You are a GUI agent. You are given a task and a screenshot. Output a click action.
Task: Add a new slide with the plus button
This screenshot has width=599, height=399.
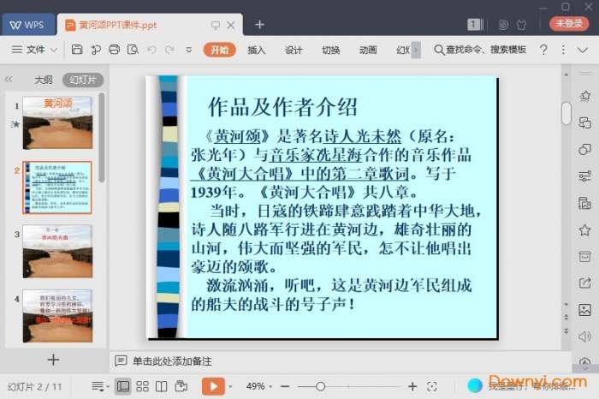pos(53,360)
